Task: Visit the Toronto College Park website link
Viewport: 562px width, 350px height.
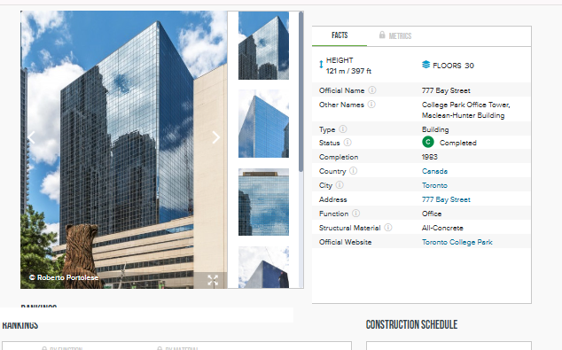Action: click(457, 242)
